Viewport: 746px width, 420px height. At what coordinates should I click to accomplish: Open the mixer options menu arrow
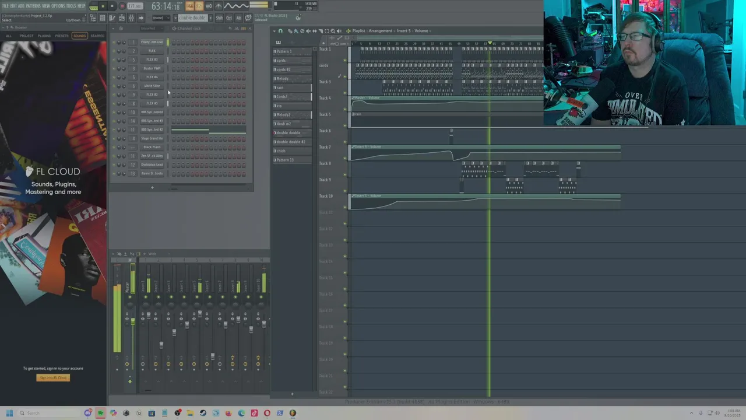click(x=113, y=254)
